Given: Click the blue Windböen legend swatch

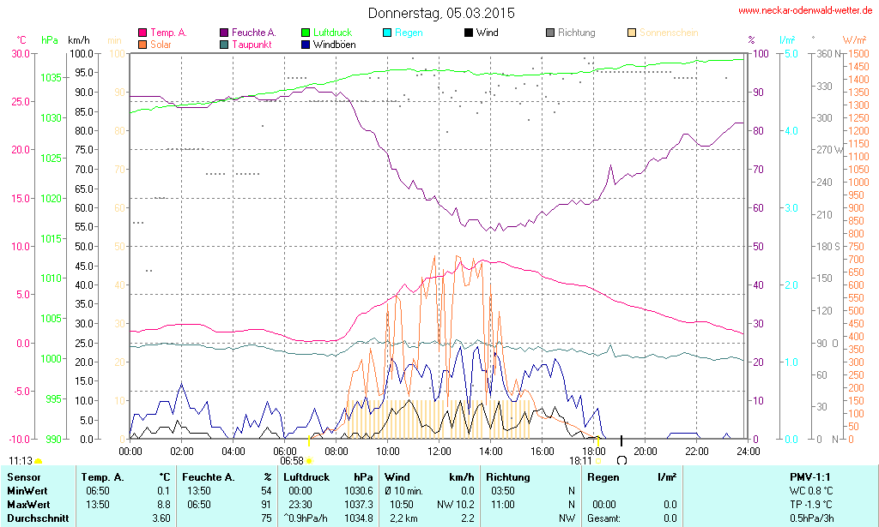Looking at the screenshot, I should coord(306,44).
